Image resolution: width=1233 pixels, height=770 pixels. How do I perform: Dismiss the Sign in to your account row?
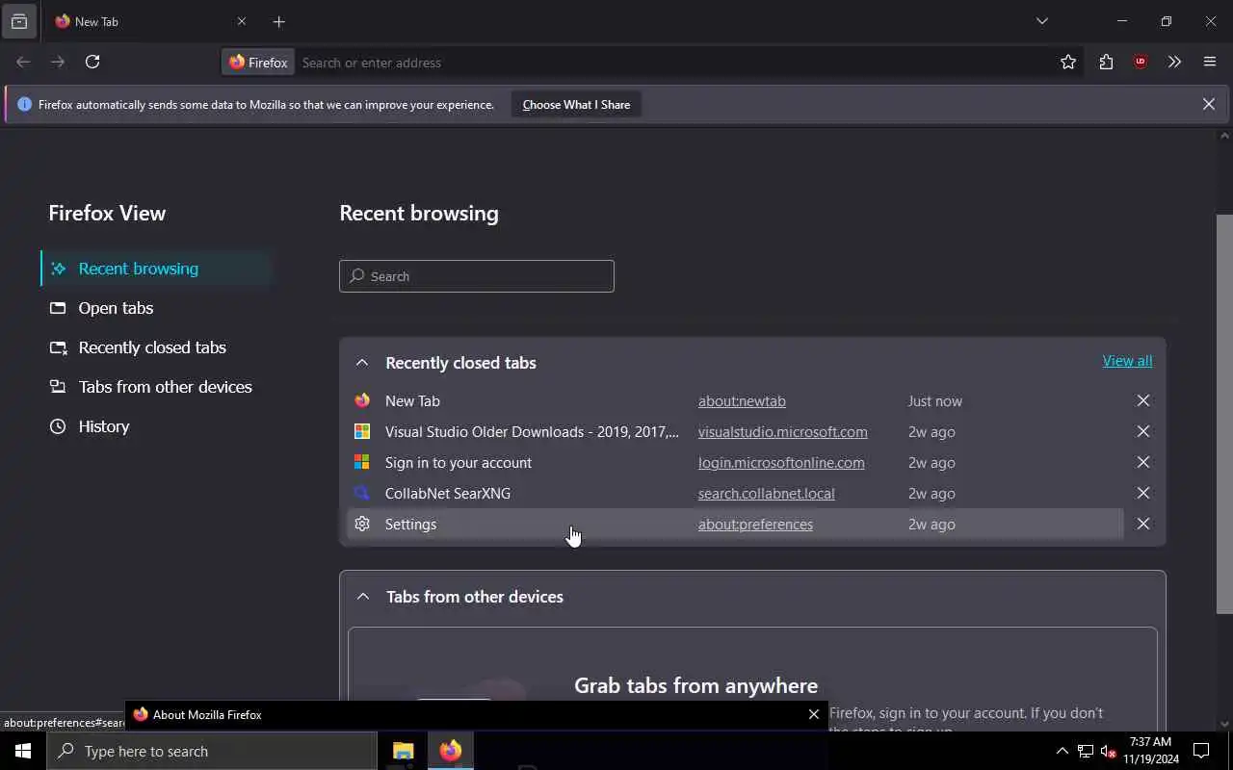(x=1142, y=462)
